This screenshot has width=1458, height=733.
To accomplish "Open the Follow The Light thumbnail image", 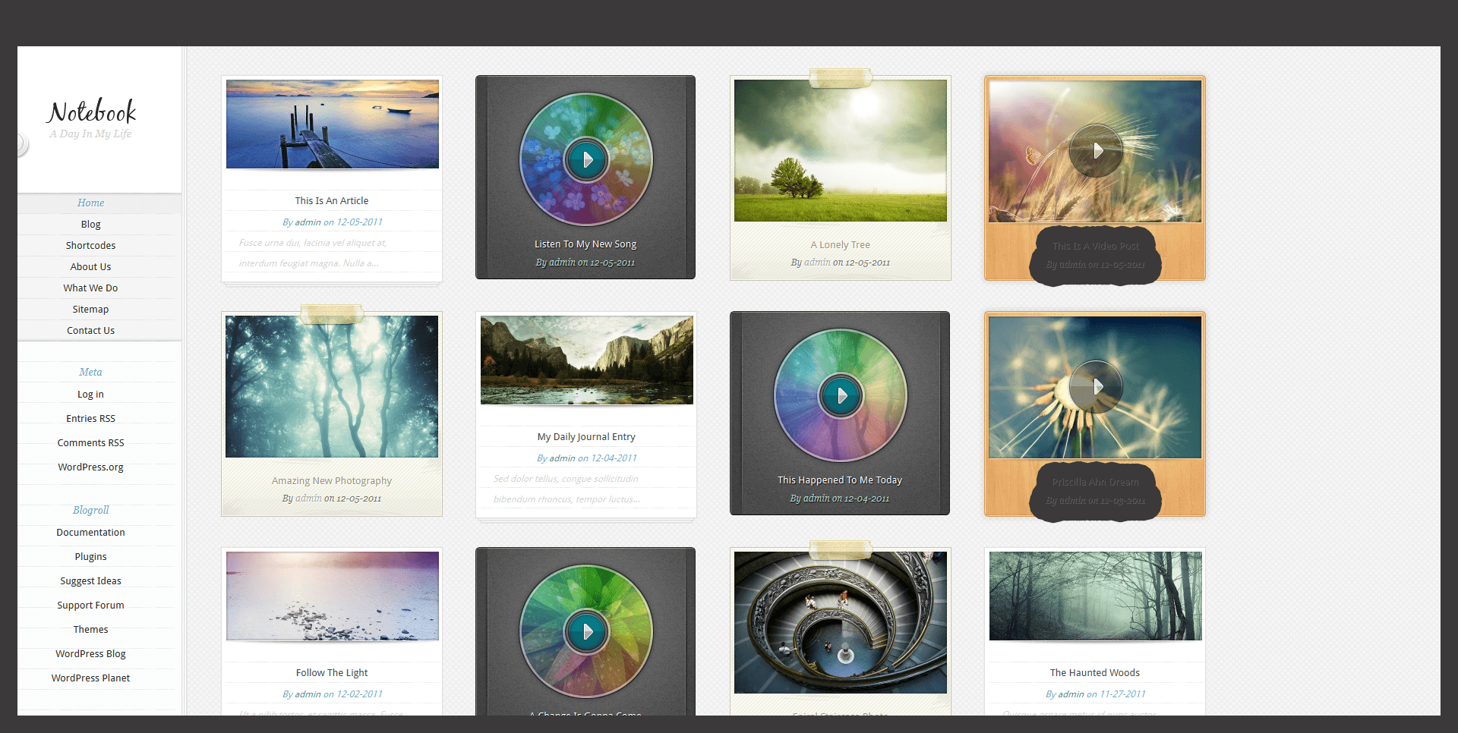I will 333,596.
